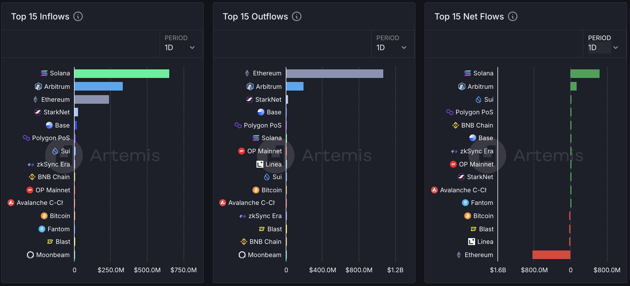Click the zkSync Era label in the Outflows chart
Image resolution: width=630 pixels, height=286 pixels.
[265, 216]
